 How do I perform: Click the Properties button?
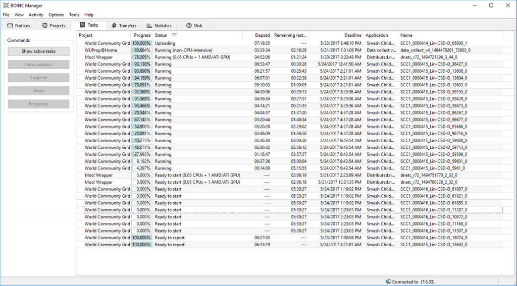tap(38, 104)
